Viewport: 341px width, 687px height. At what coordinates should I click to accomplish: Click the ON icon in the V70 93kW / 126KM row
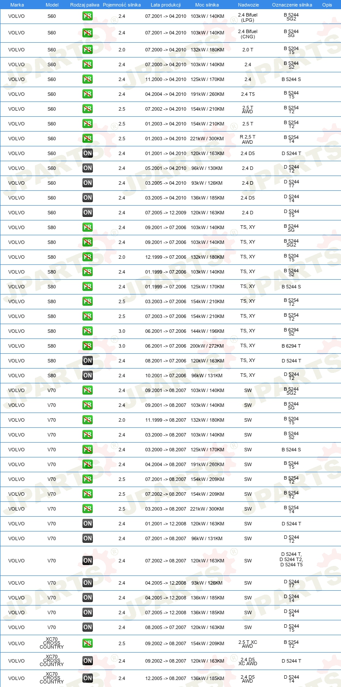click(88, 583)
